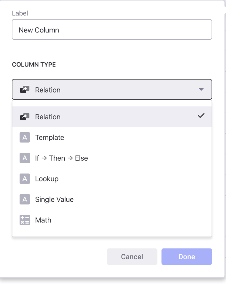Choose the Math column type
Viewport: 226px width, 284px height.
click(x=112, y=220)
